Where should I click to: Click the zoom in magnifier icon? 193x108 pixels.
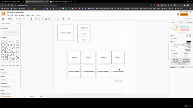click(17, 19)
